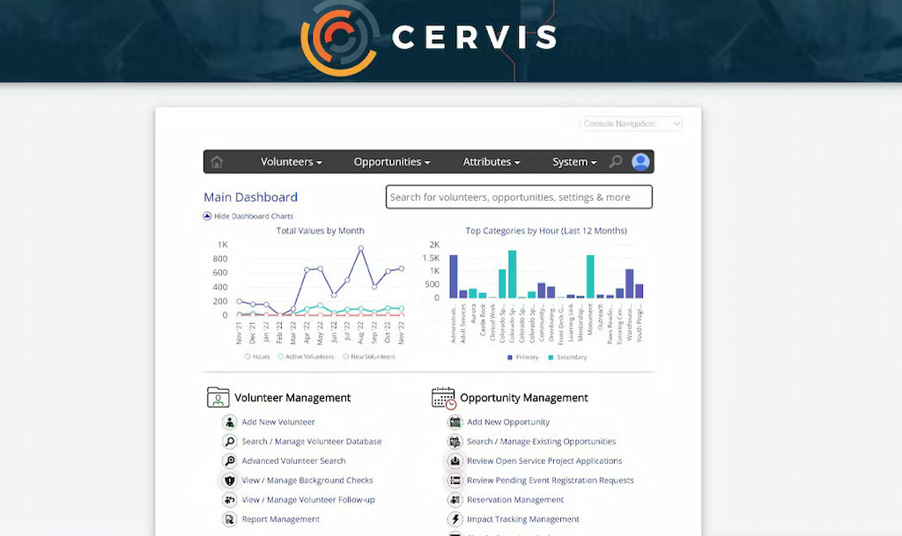This screenshot has width=902, height=536.
Task: Open Advanced Volunteer Search link
Action: pyautogui.click(x=293, y=460)
